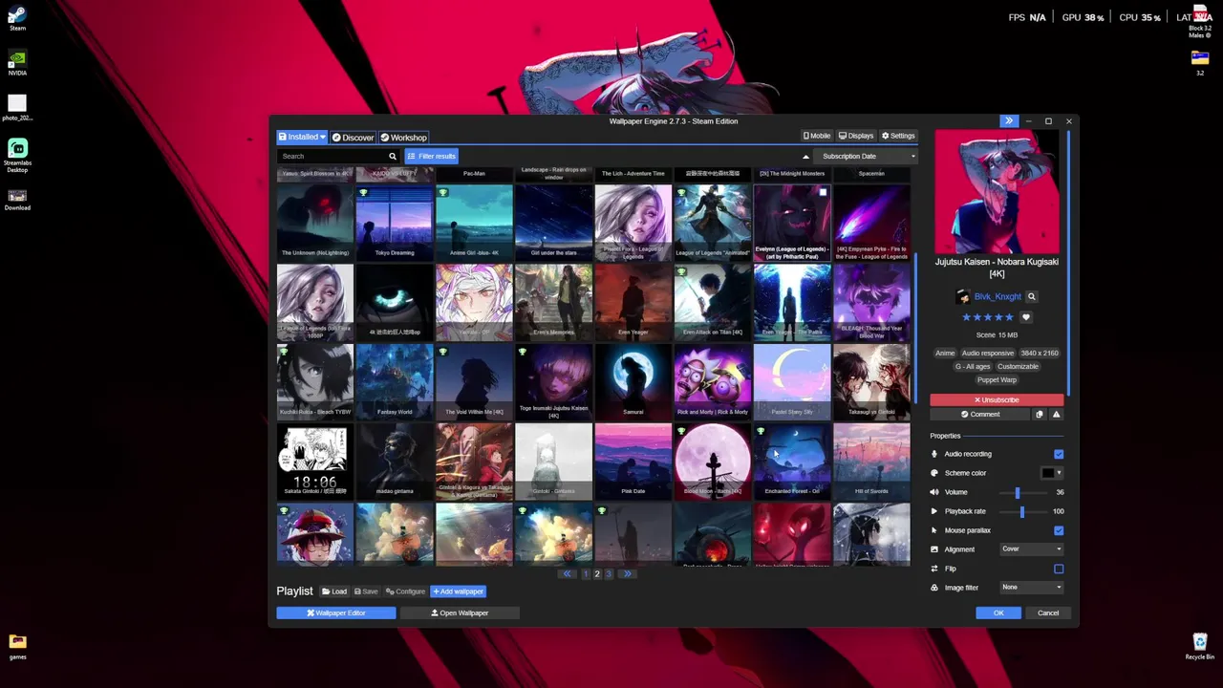This screenshot has width=1223, height=688.
Task: Click the picture icon beside Alignment
Action: (934, 549)
